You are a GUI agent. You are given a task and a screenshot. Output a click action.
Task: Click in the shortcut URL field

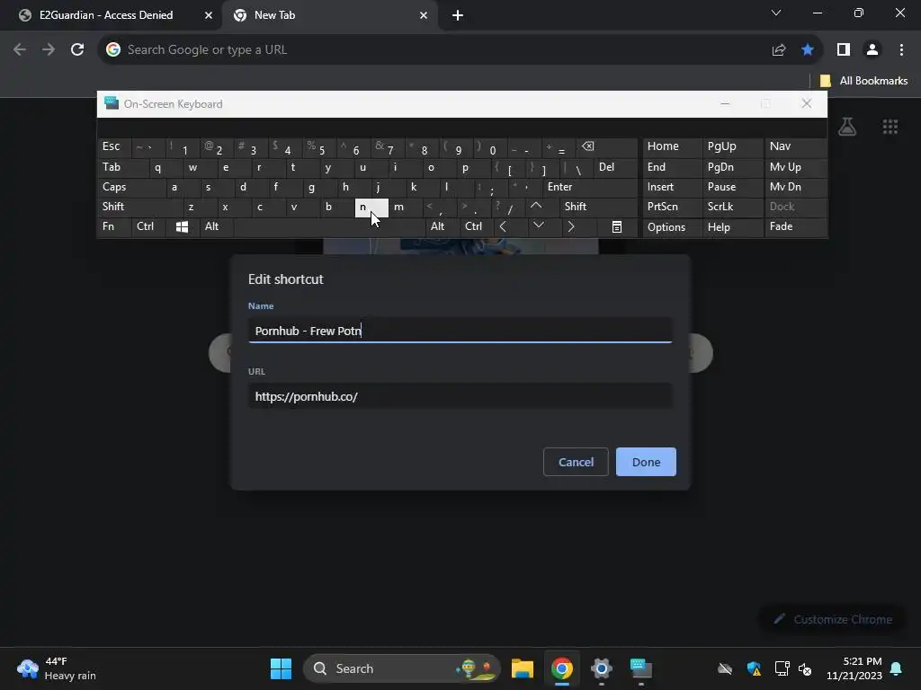point(460,396)
